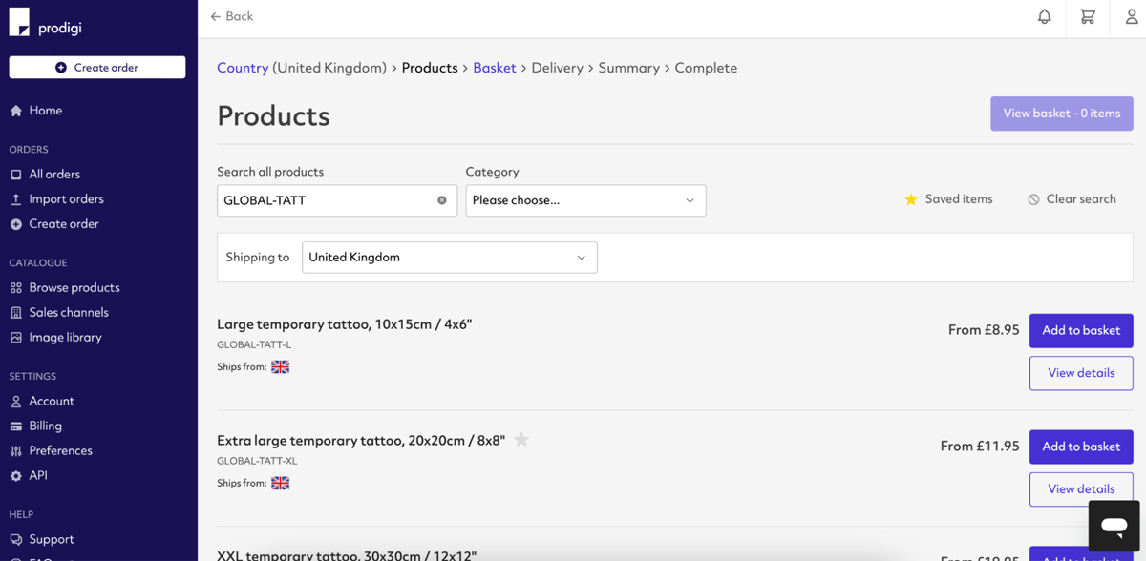Viewport: 1146px width, 561px height.
Task: Click the shopping cart icon in the top bar
Action: (x=1088, y=17)
